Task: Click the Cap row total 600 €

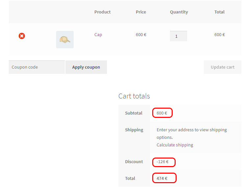Action: (220, 34)
